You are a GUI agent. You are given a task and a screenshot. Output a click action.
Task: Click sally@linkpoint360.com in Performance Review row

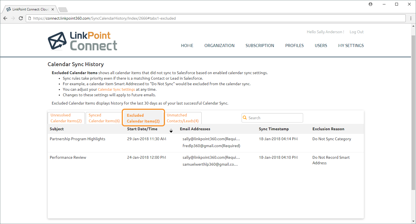point(211,157)
